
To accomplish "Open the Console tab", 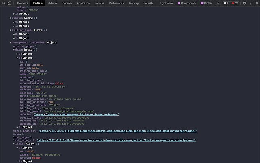I will click(67, 3).
